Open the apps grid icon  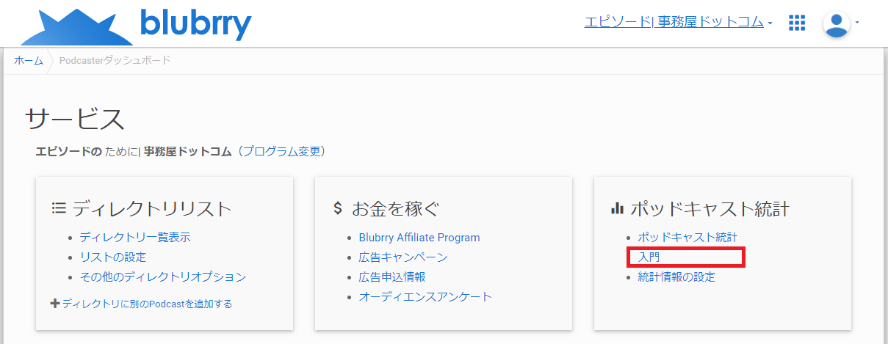click(x=797, y=23)
